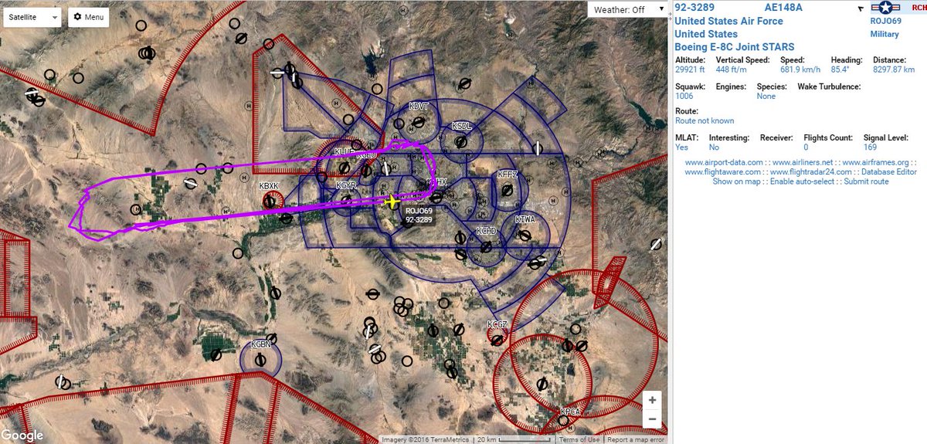Open the Menu button with the gear icon
This screenshot has height=444, width=927.
tap(89, 17)
